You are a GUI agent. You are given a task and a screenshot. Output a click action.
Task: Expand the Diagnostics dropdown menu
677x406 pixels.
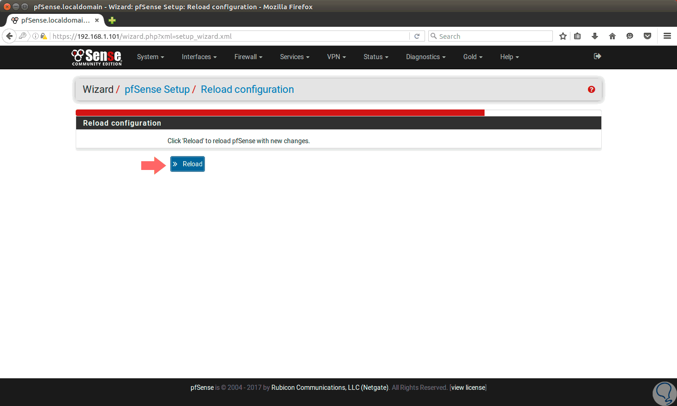pos(425,57)
